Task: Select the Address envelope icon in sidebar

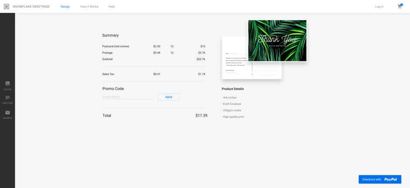Action: pos(7,113)
